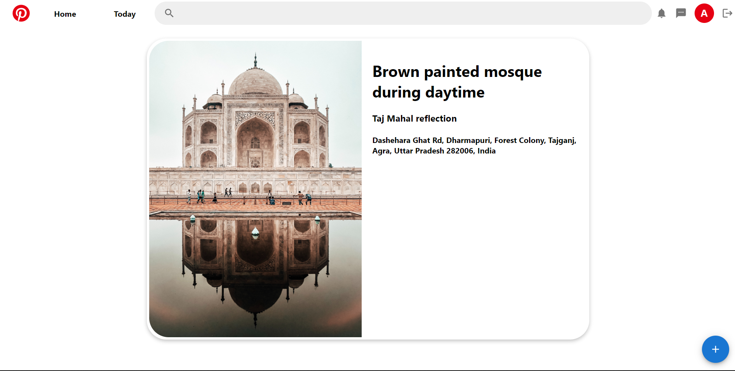The width and height of the screenshot is (735, 371).
Task: Click the blue plus add button
Action: point(715,349)
